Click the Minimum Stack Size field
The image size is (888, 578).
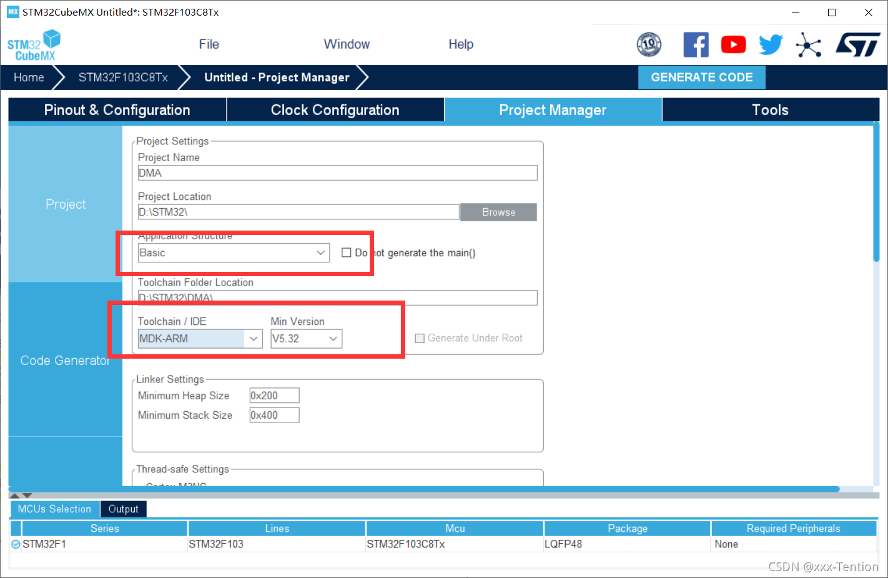tap(274, 415)
